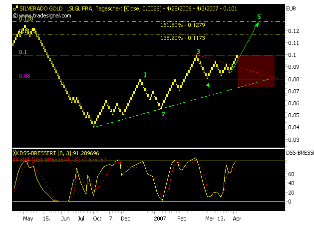Click the 0.03 price axis value
This screenshot has height=227, width=314.
click(x=294, y=140)
